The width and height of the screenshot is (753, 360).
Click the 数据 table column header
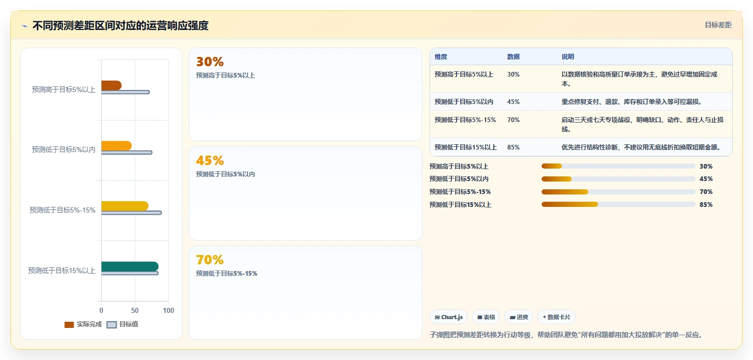(514, 57)
